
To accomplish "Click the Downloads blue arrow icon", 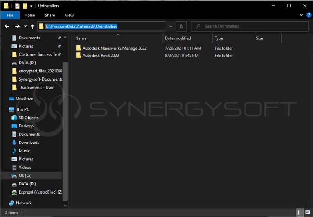I will 14,143.
